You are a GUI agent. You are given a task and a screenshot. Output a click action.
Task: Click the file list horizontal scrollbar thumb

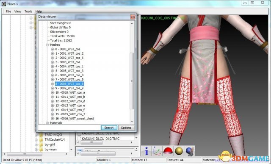[x=91, y=142]
